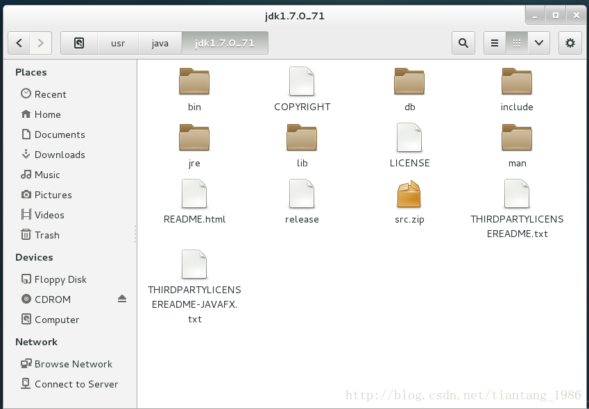Open the root disk path button
This screenshot has width=589, height=409.
(79, 43)
